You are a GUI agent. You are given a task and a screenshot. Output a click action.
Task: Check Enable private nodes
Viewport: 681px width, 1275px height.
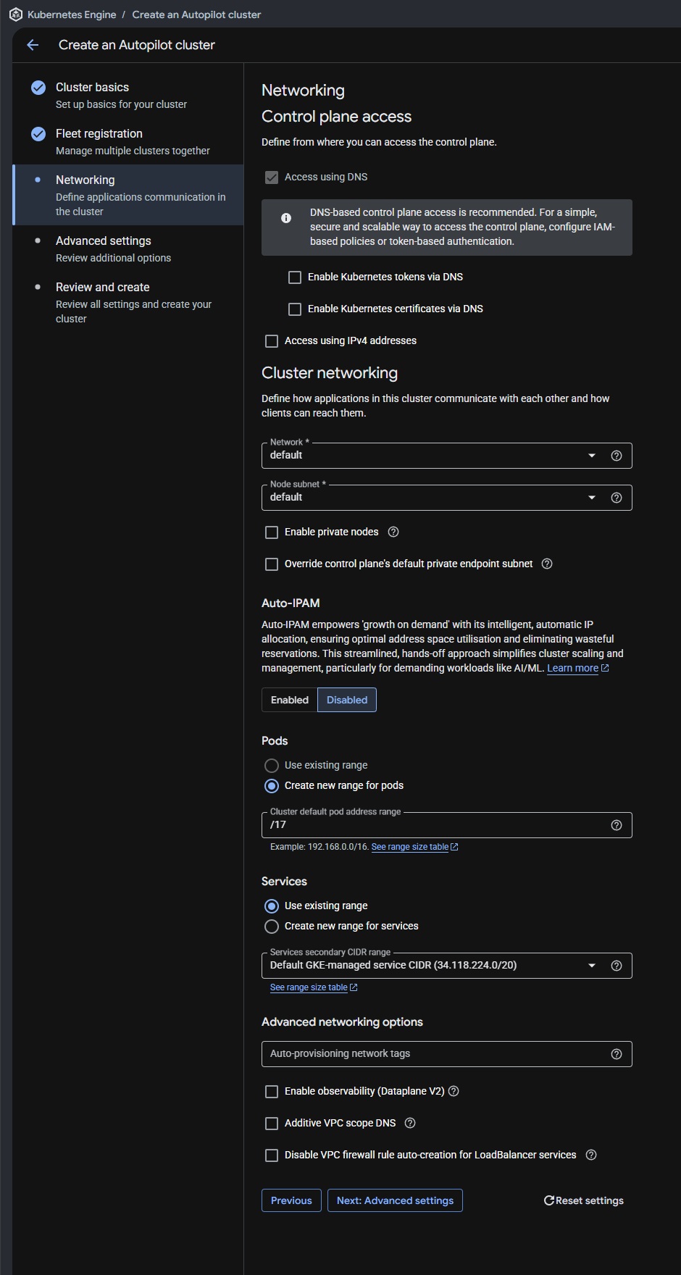(272, 532)
